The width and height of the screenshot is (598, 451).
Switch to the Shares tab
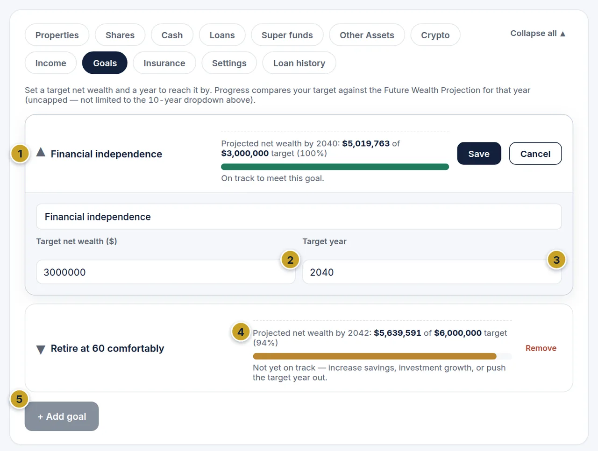pos(120,35)
